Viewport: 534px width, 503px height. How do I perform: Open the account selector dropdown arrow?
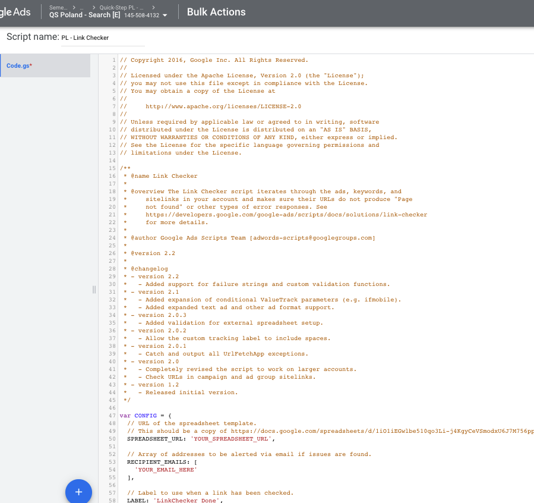click(165, 15)
